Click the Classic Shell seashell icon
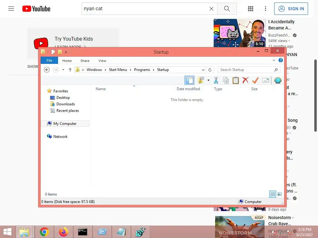The image size is (318, 238). tap(278, 80)
